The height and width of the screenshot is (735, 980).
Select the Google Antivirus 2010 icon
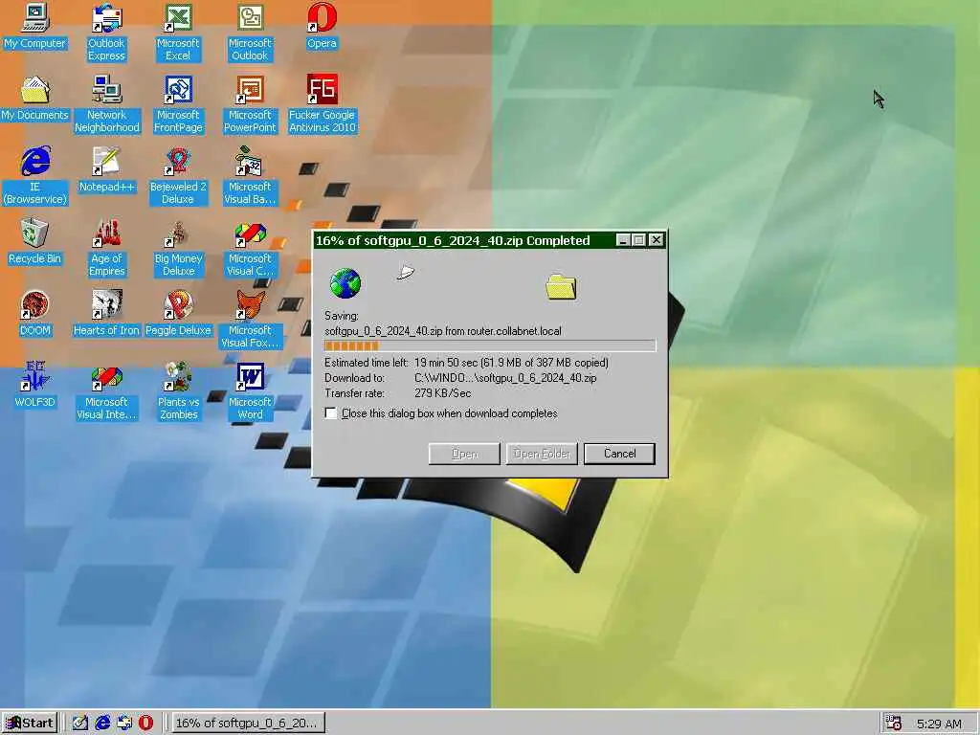(x=322, y=103)
